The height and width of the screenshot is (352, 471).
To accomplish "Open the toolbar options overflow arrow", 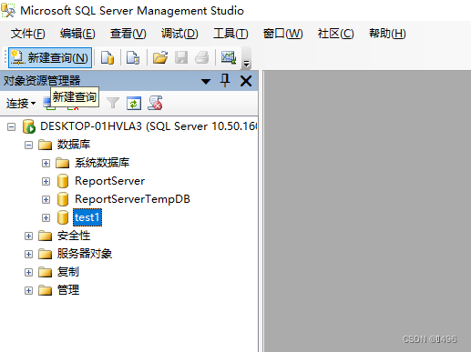I will click(246, 63).
